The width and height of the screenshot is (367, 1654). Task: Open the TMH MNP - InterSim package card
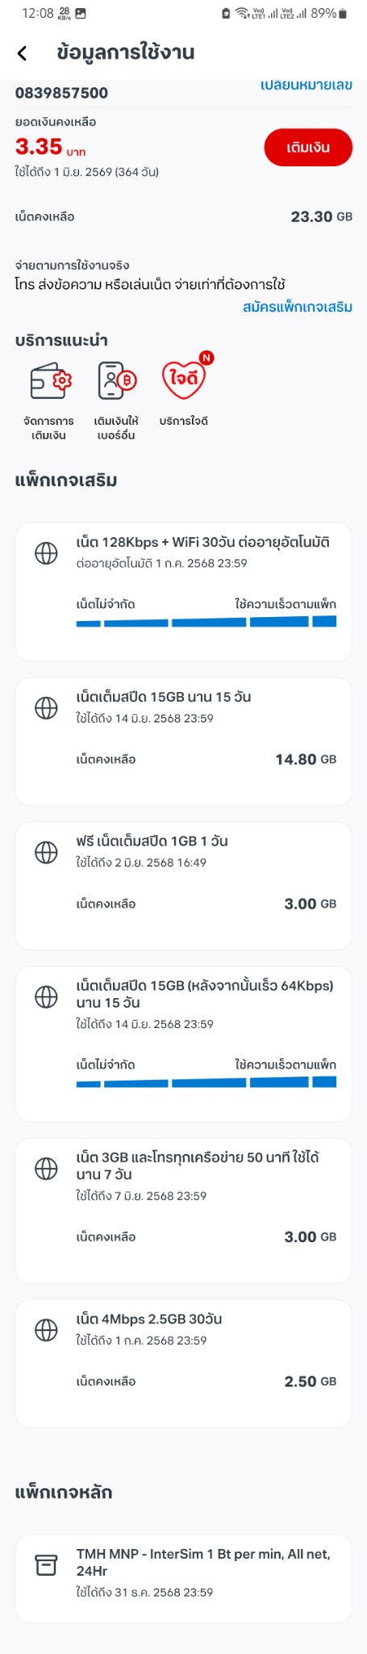(x=184, y=1578)
